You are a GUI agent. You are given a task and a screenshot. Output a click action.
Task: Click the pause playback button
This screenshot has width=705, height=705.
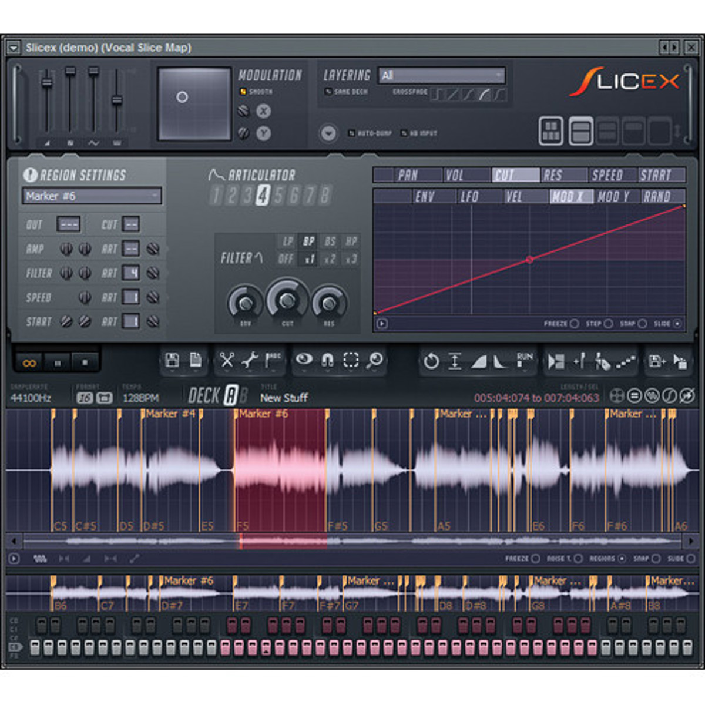click(x=58, y=363)
